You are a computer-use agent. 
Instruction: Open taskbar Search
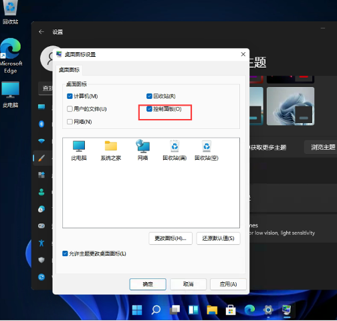[156, 310]
